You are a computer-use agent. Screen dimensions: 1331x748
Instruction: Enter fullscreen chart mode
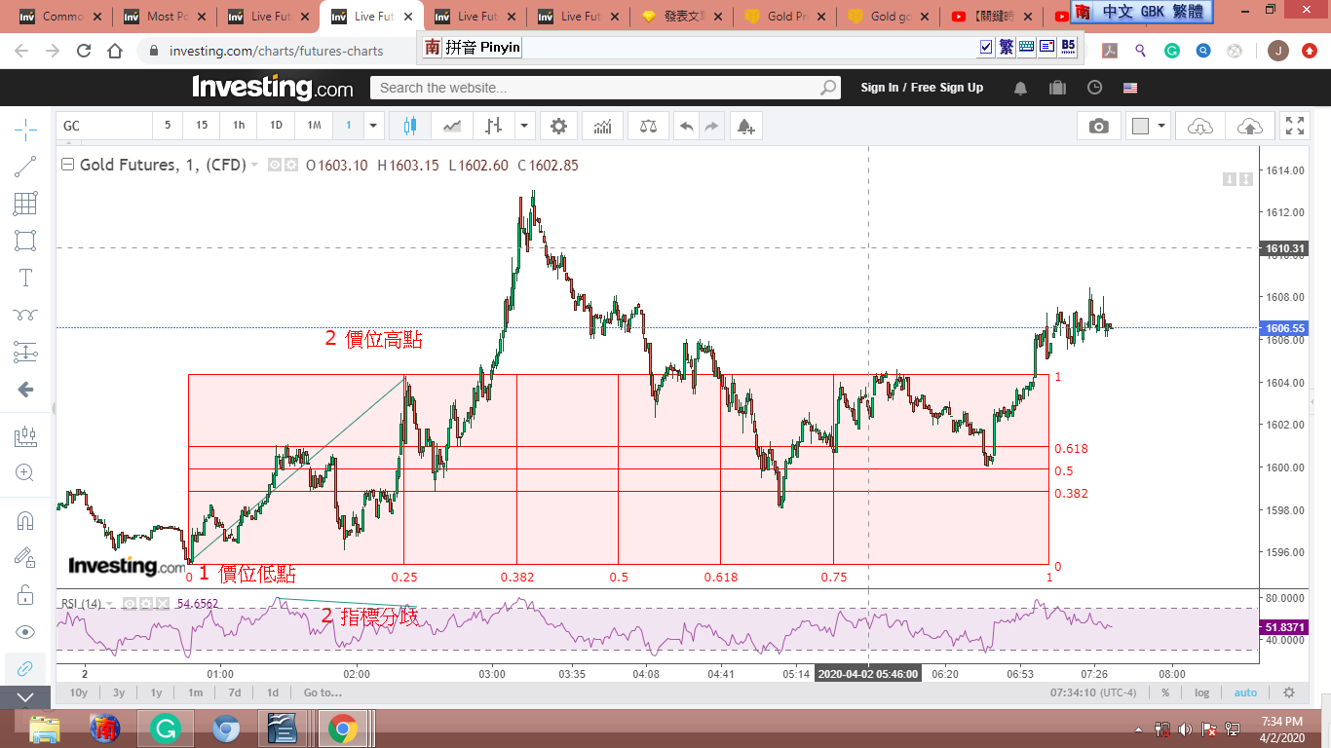pos(1295,126)
